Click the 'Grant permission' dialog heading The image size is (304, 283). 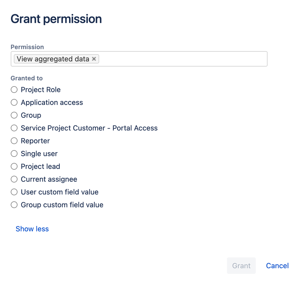point(56,19)
